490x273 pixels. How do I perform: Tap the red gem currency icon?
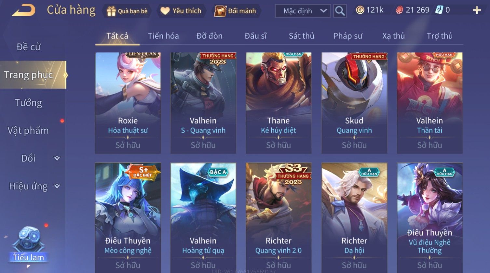pos(399,10)
